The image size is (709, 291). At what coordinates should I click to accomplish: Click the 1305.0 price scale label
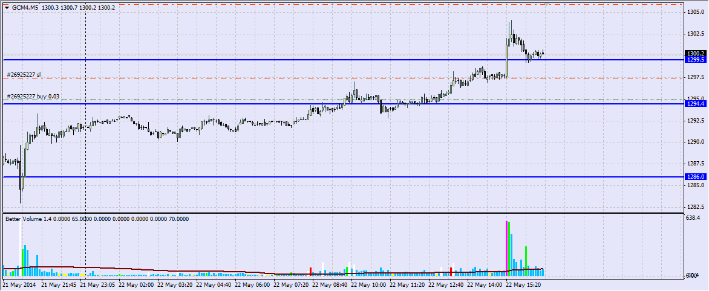tap(696, 12)
